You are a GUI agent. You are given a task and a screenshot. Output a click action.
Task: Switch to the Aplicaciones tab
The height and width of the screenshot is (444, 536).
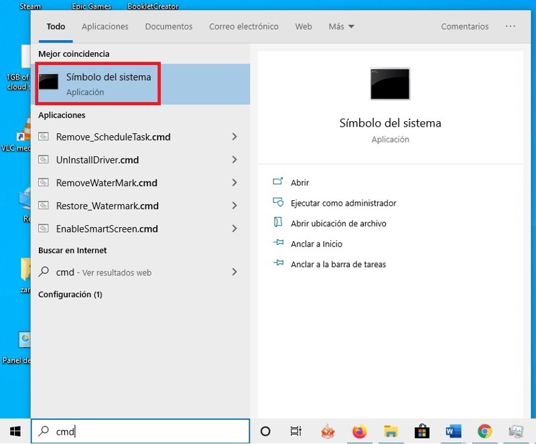[x=105, y=27]
